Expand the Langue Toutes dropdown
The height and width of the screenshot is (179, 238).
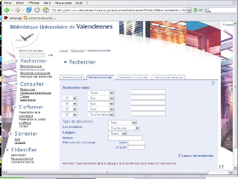coord(124,133)
